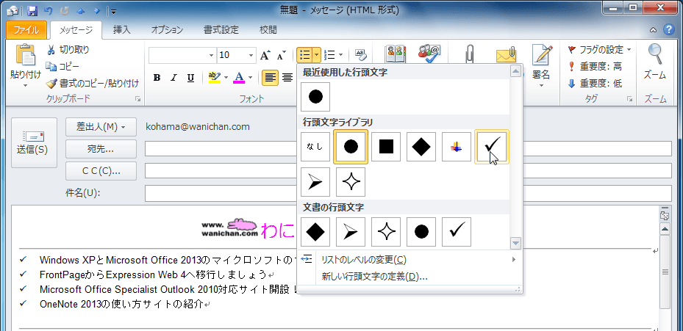683x331 pixels.
Task: Choose the four-point star bullet in the bullet library
Action: (x=351, y=182)
